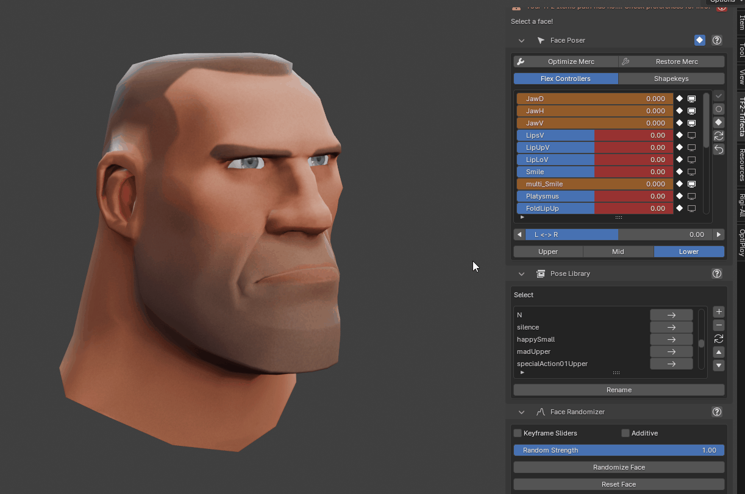
Task: Collapse the Face Randomizer panel
Action: pyautogui.click(x=521, y=412)
